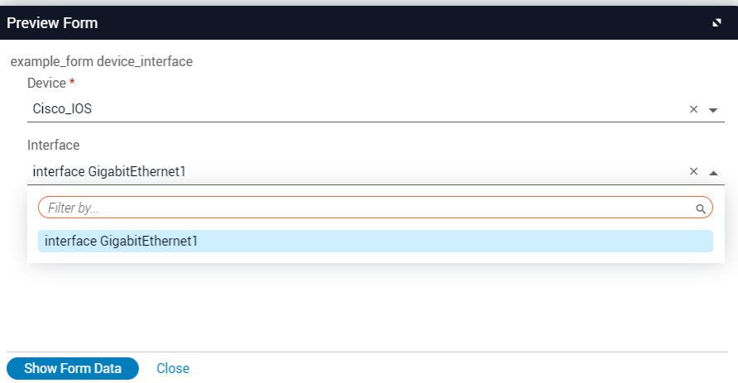738x383 pixels.
Task: Click the example_form device_interface heading
Action: pyautogui.click(x=101, y=61)
